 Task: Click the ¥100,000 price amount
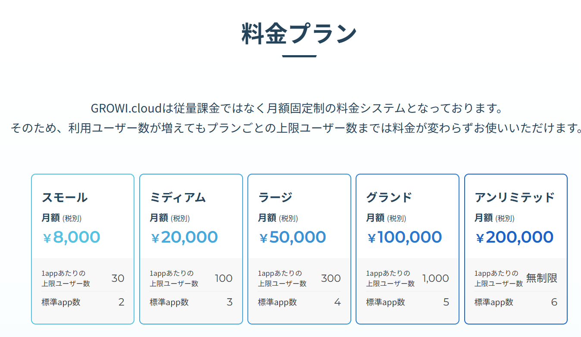coord(405,237)
